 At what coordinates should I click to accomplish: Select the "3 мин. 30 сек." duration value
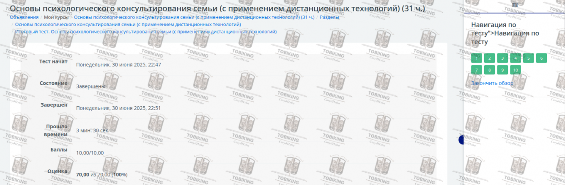93,130
